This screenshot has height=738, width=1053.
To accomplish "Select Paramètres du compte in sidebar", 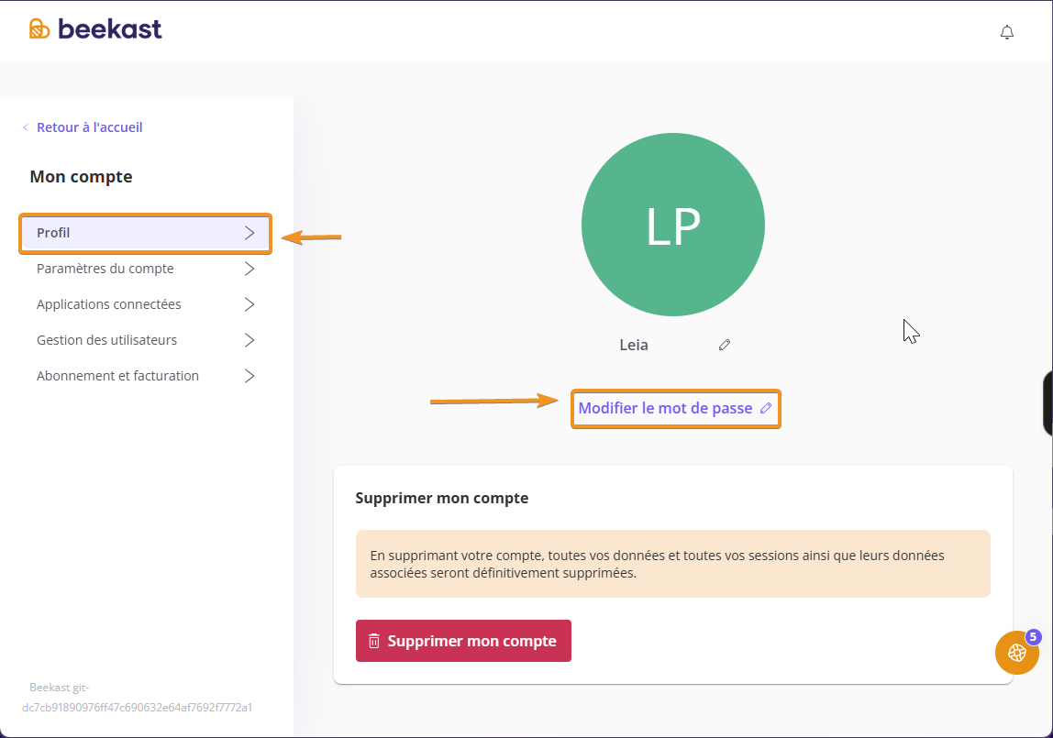I will [105, 269].
